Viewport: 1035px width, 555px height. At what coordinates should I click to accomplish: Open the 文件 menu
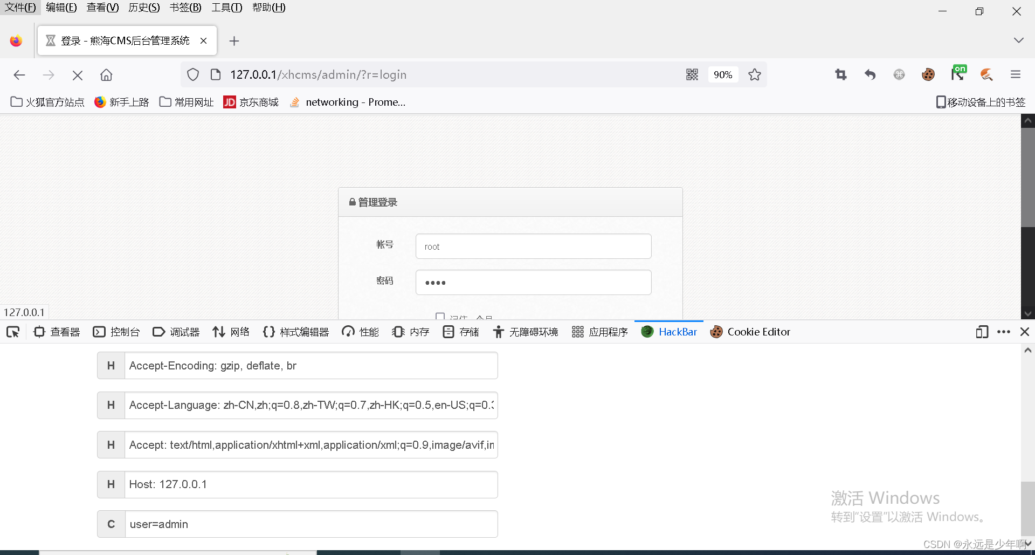(x=20, y=8)
